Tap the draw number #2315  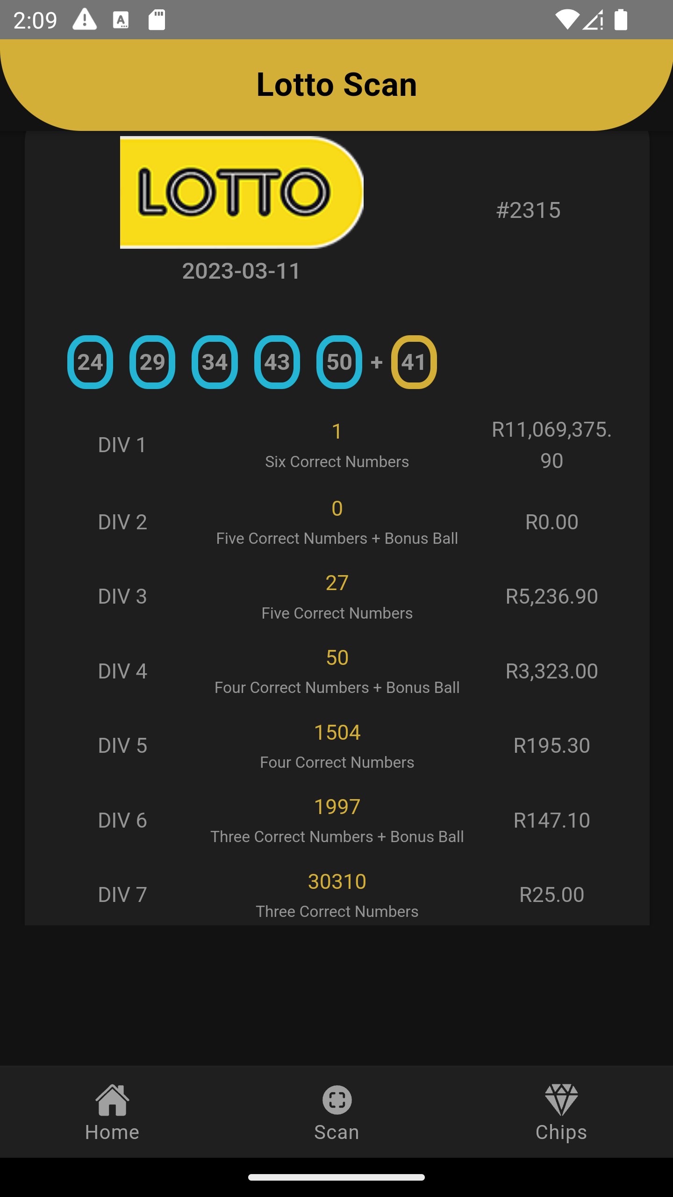(x=528, y=210)
